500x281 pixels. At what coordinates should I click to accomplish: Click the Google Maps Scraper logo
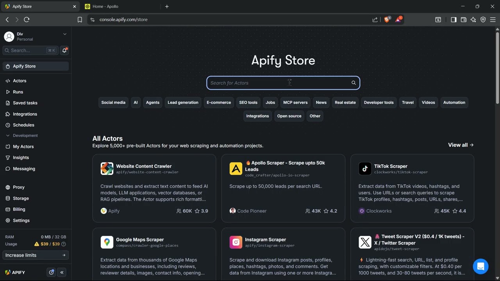tap(107, 242)
